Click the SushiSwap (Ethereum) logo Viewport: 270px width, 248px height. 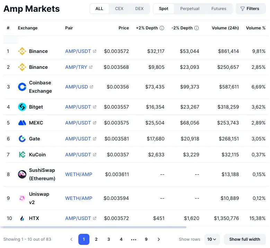coord(22,174)
